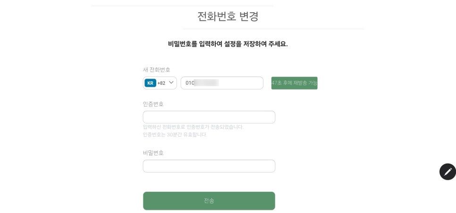Click the blurred digits in phone number
The image size is (456, 213).
click(x=206, y=83)
